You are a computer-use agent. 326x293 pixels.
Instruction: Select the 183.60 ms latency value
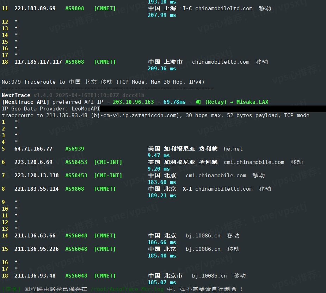point(162,182)
